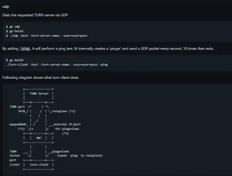This screenshot has width=232, height=176.
Task: Click the 'TURN port' label in diagram
Action: click(x=17, y=107)
